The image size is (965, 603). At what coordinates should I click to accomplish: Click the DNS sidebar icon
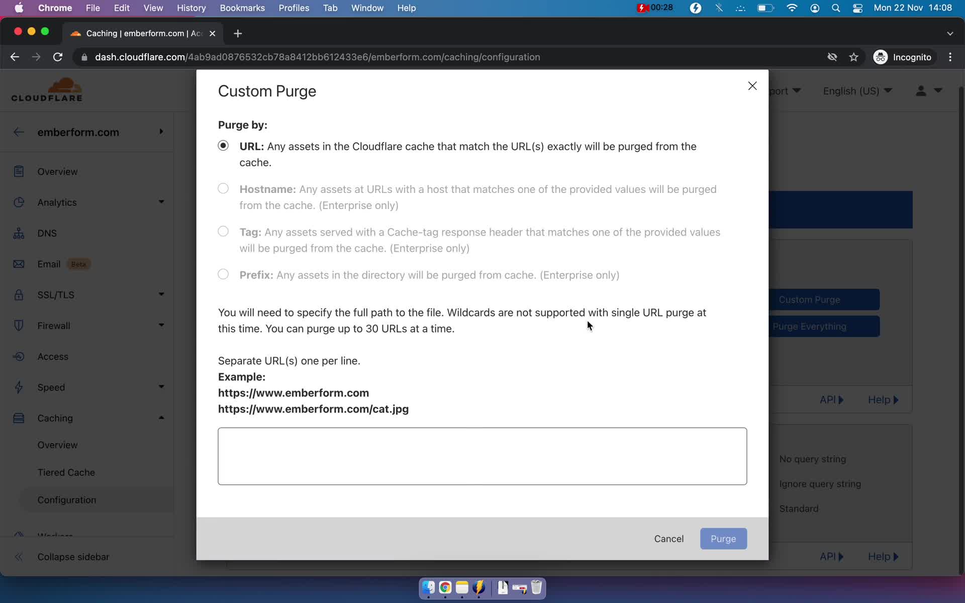pos(18,234)
